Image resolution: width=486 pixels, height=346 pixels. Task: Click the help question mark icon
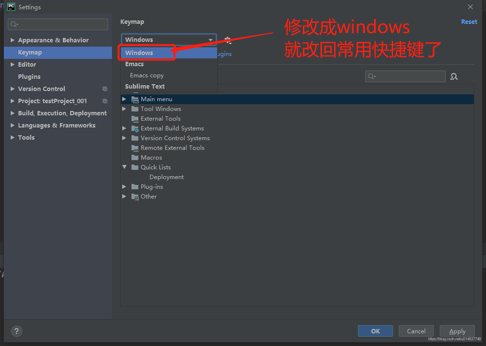[x=17, y=331]
